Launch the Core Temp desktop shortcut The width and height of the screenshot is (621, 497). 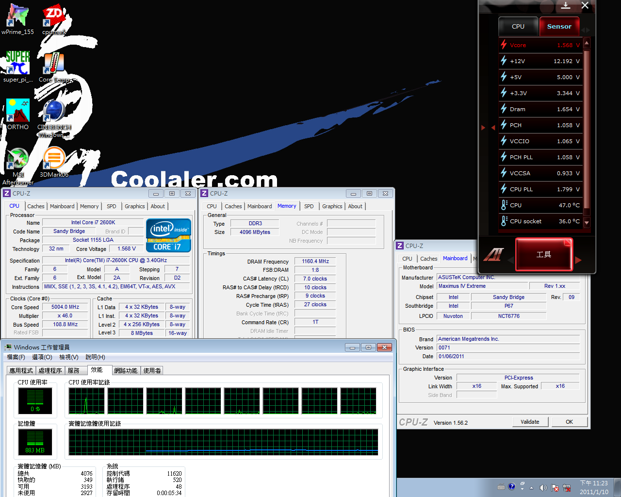click(x=54, y=67)
